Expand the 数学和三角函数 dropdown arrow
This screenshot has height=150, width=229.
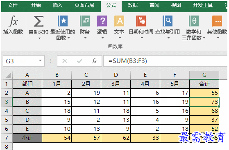pos(204,38)
